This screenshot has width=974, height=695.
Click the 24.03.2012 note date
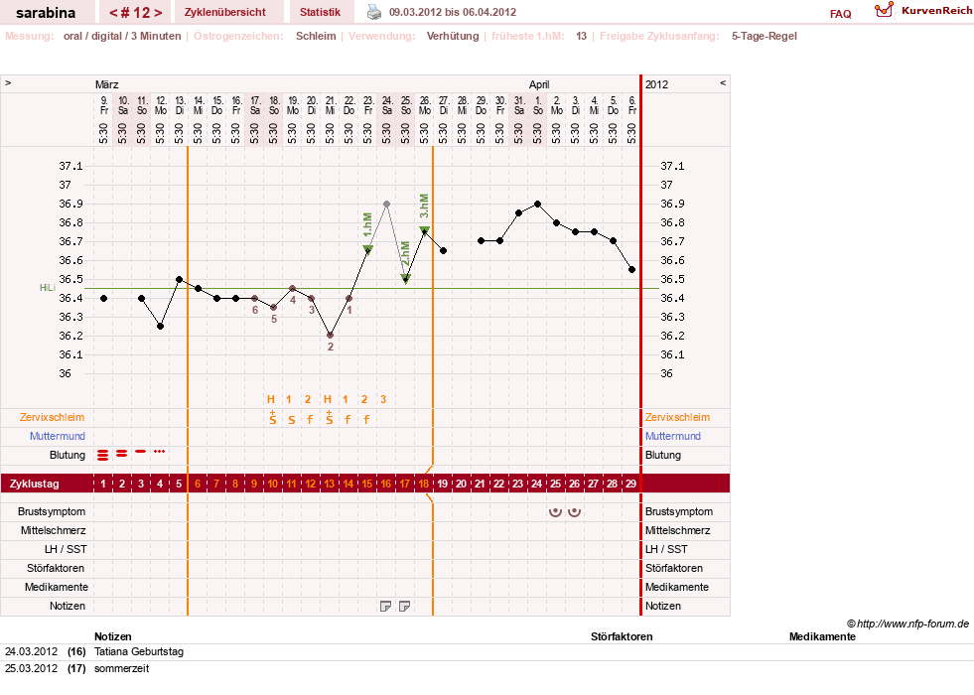click(x=31, y=651)
